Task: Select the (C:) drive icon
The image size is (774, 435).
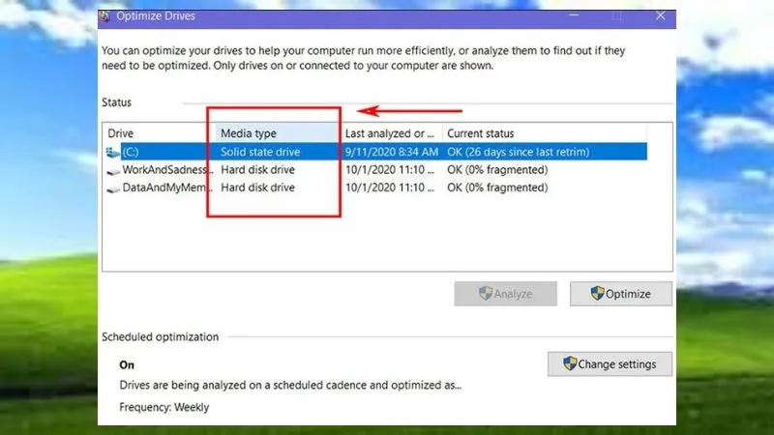Action: 112,153
